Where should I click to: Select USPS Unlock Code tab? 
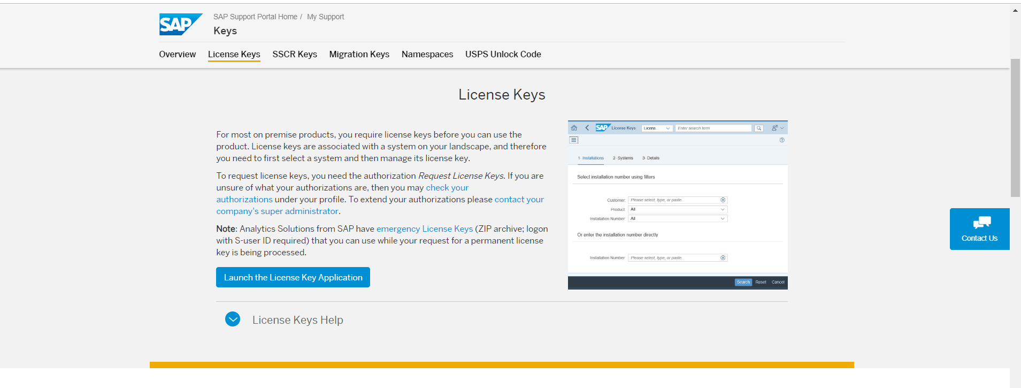(x=503, y=54)
